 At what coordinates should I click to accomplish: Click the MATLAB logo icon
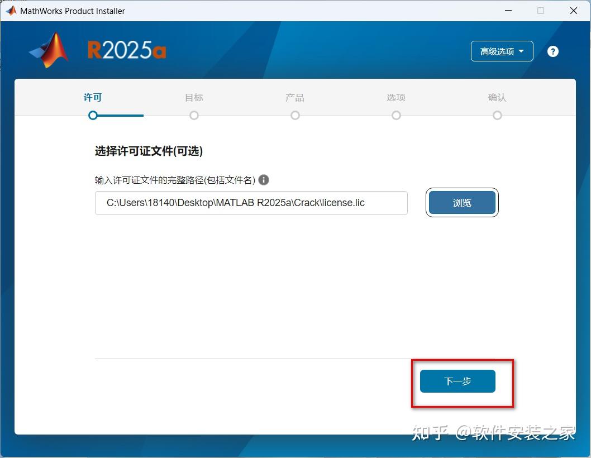[49, 49]
